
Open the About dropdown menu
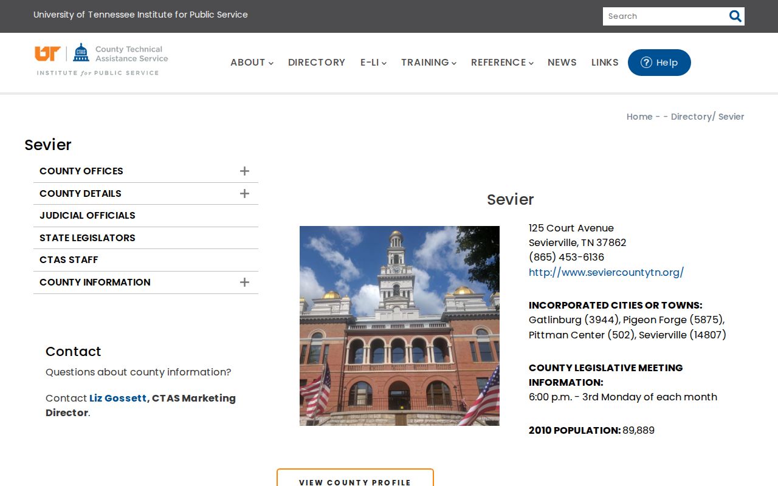coord(252,63)
